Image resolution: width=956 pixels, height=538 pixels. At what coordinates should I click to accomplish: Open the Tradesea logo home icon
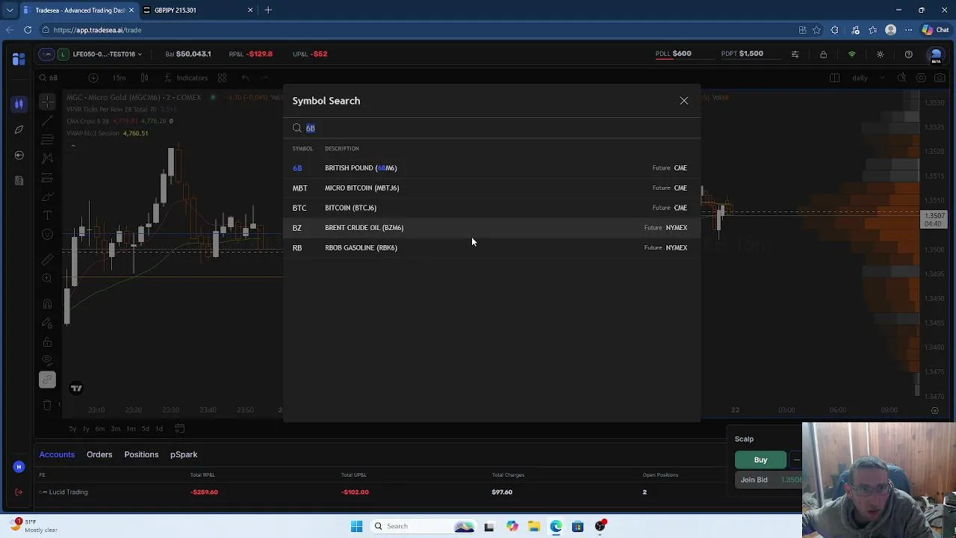coord(19,59)
